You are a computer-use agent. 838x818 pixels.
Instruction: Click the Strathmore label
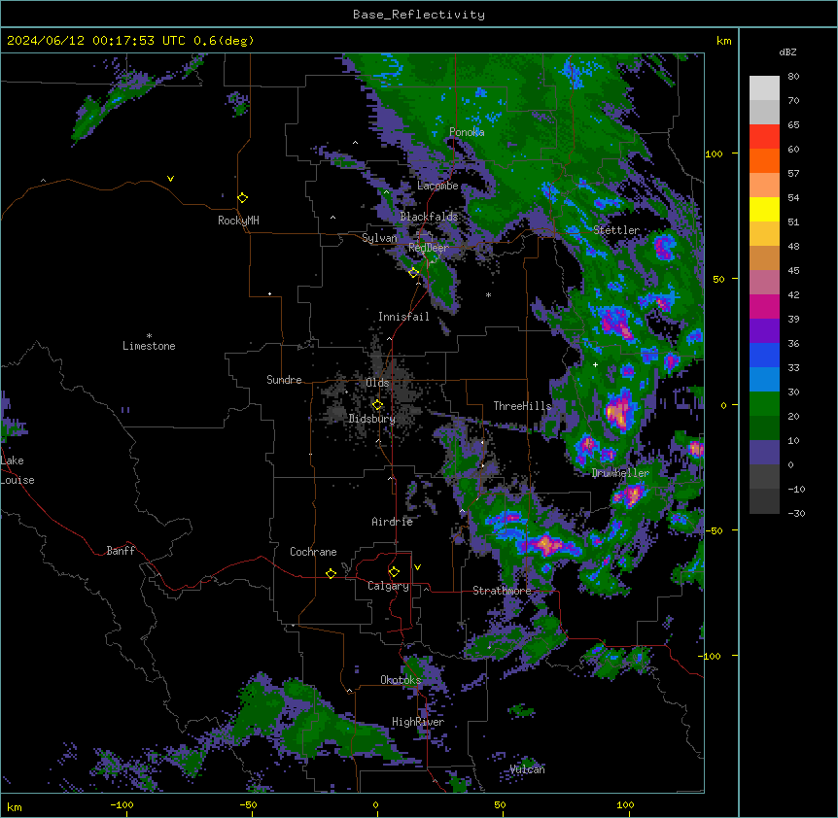(502, 591)
